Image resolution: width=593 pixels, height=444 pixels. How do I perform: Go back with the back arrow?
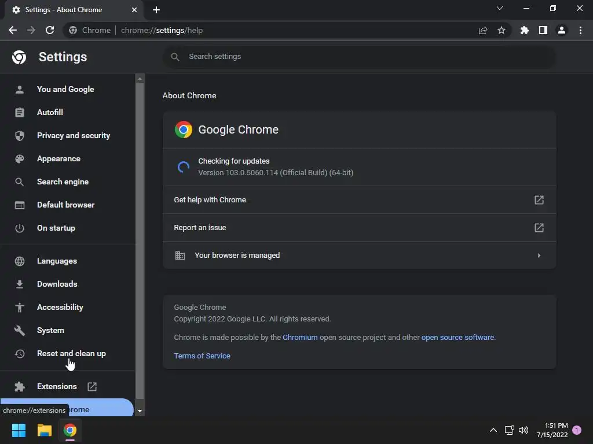(13, 30)
